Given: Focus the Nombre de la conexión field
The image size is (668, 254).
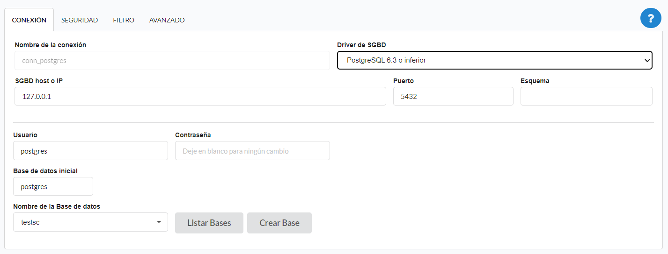Looking at the screenshot, I should 172,61.
